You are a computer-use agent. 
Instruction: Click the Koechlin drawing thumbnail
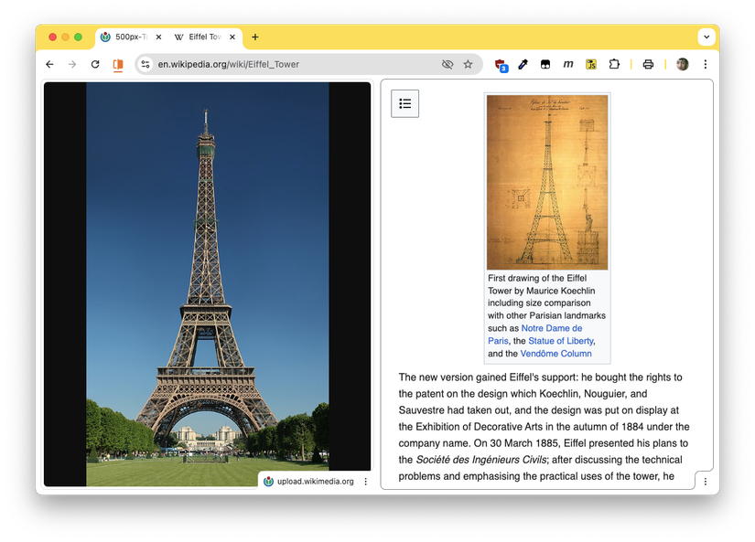pos(546,181)
